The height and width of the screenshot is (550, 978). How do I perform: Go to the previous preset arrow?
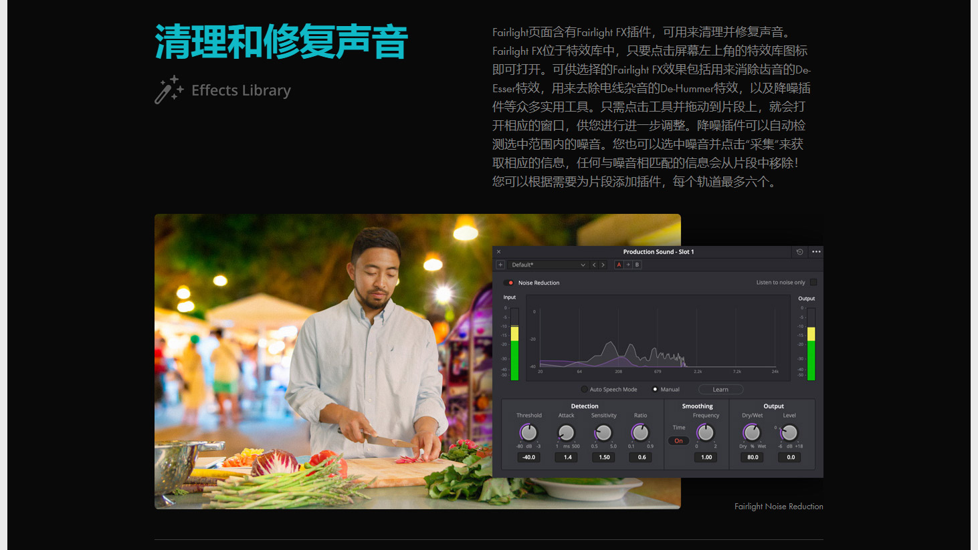point(594,265)
